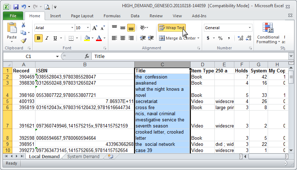Set Middle Align vertical alignment
This screenshot has height=170, width=297.
[123, 28]
